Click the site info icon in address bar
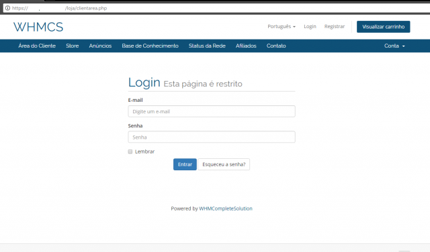 click(x=7, y=8)
